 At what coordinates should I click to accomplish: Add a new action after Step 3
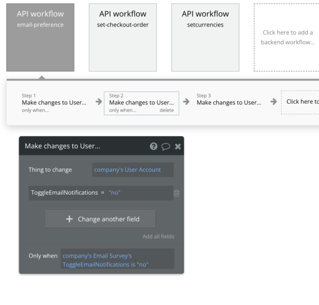coord(301,102)
